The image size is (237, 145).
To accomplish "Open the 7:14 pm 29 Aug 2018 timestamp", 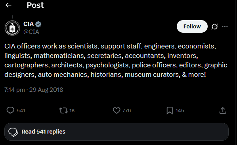I will click(34, 90).
